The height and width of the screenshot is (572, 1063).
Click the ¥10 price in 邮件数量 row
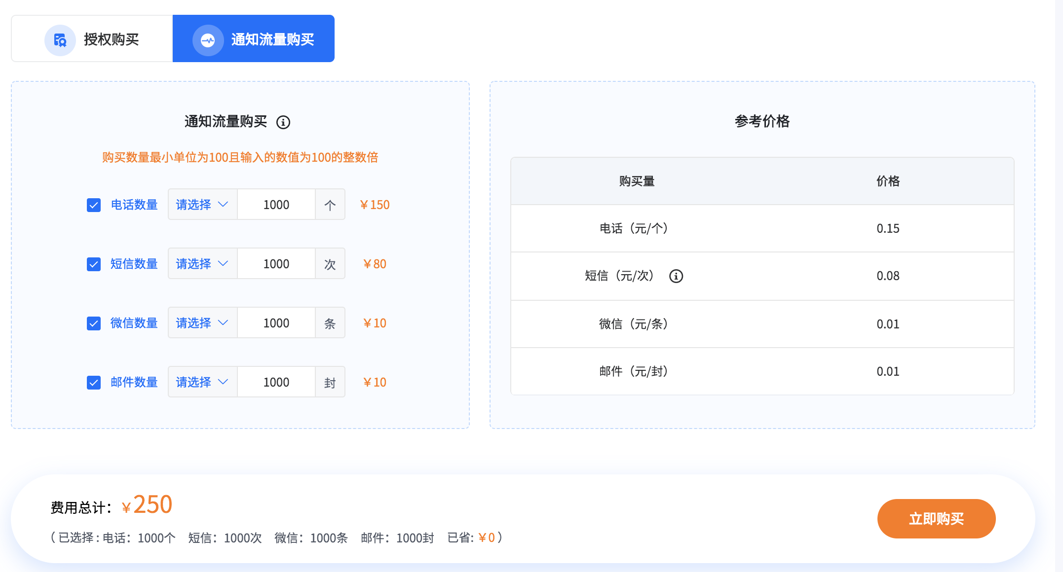[375, 382]
